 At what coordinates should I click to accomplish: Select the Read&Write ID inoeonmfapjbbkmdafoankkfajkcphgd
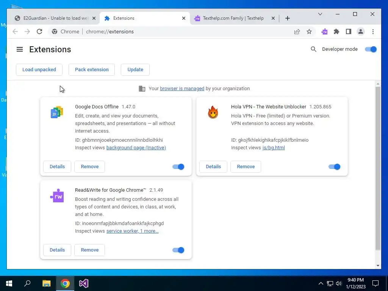pyautogui.click(x=123, y=224)
